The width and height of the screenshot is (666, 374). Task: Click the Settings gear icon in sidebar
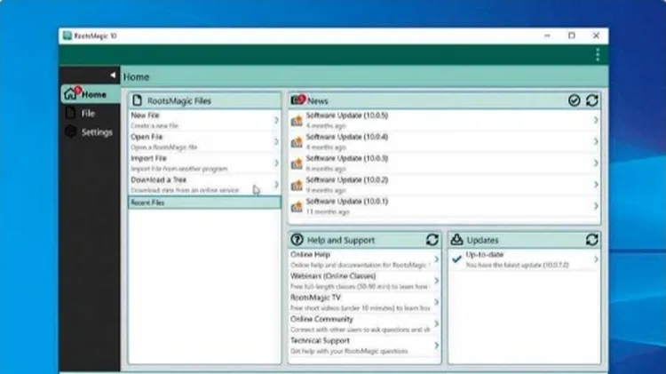click(x=70, y=131)
